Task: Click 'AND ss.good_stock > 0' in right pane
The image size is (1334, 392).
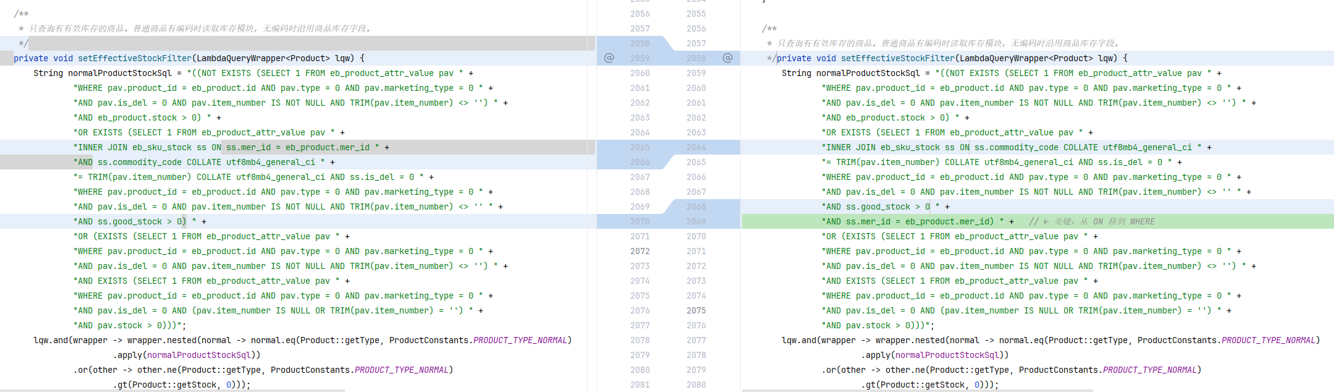Action: click(878, 221)
